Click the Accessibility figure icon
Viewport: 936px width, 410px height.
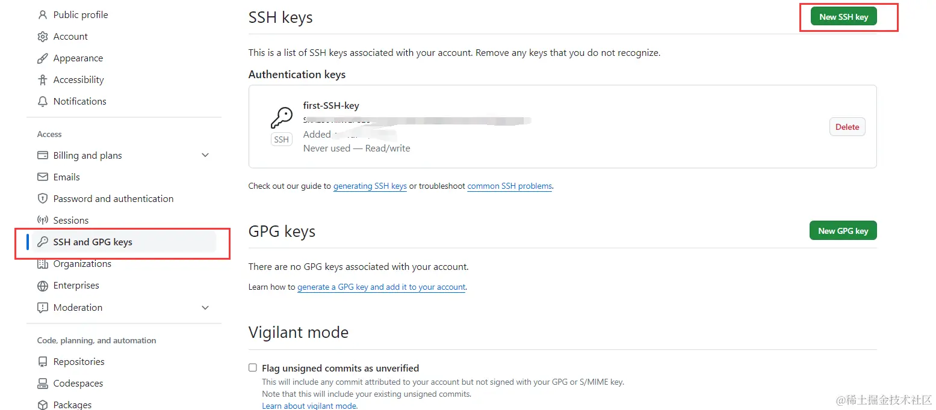click(42, 80)
